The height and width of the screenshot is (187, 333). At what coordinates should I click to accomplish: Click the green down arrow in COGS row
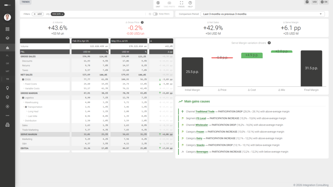[x=160, y=79]
